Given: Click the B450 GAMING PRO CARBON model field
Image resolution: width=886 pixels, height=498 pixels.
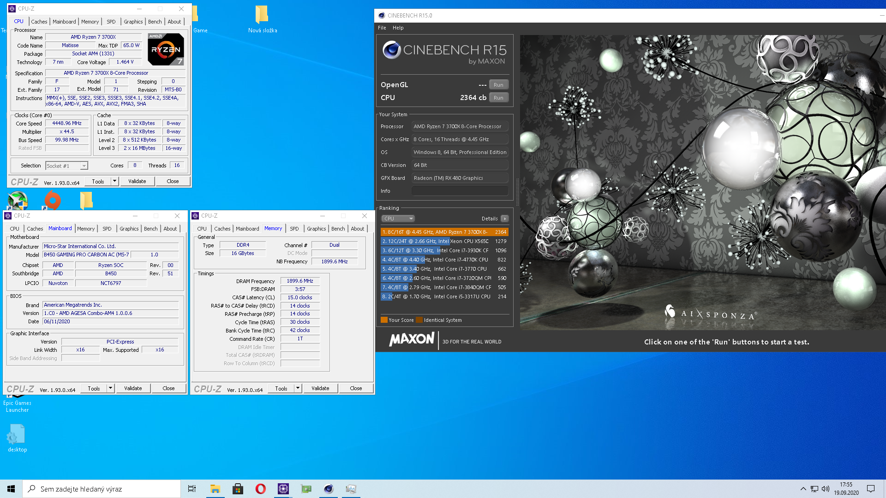Looking at the screenshot, I should pos(87,255).
